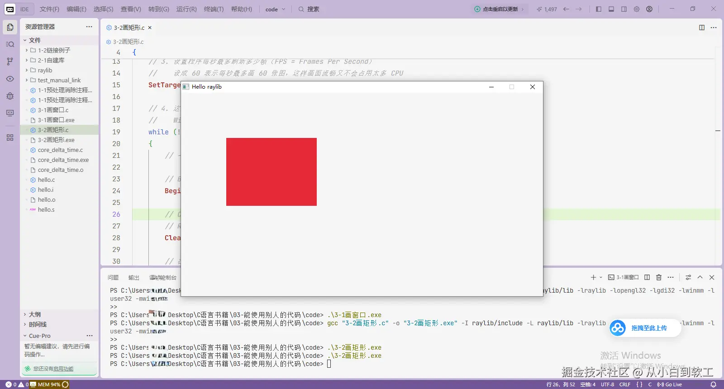Open the account profile icon
The width and height of the screenshot is (724, 389).
(x=649, y=9)
